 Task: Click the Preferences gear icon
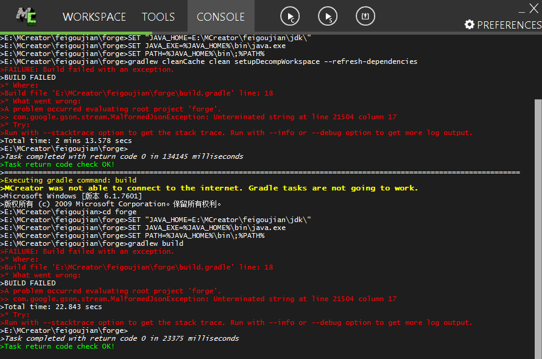click(470, 25)
